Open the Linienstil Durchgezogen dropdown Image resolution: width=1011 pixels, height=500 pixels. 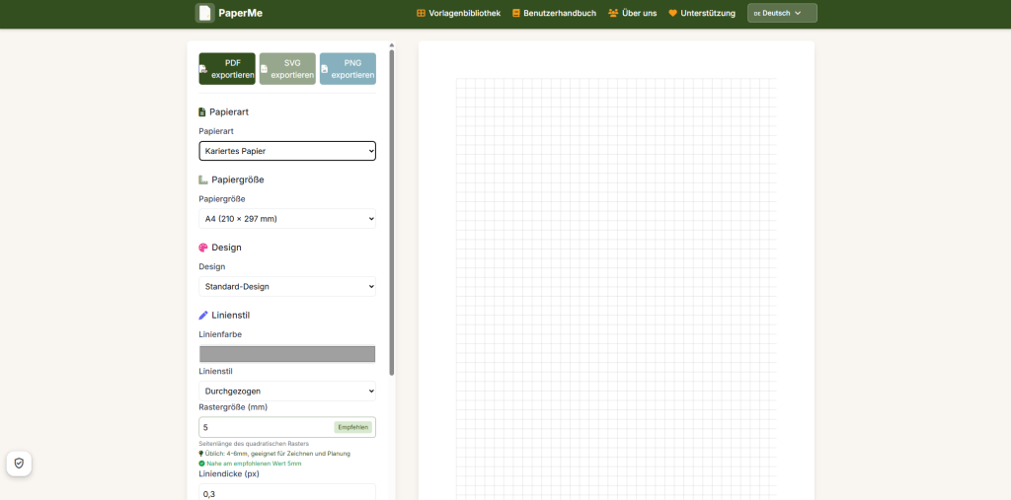287,392
